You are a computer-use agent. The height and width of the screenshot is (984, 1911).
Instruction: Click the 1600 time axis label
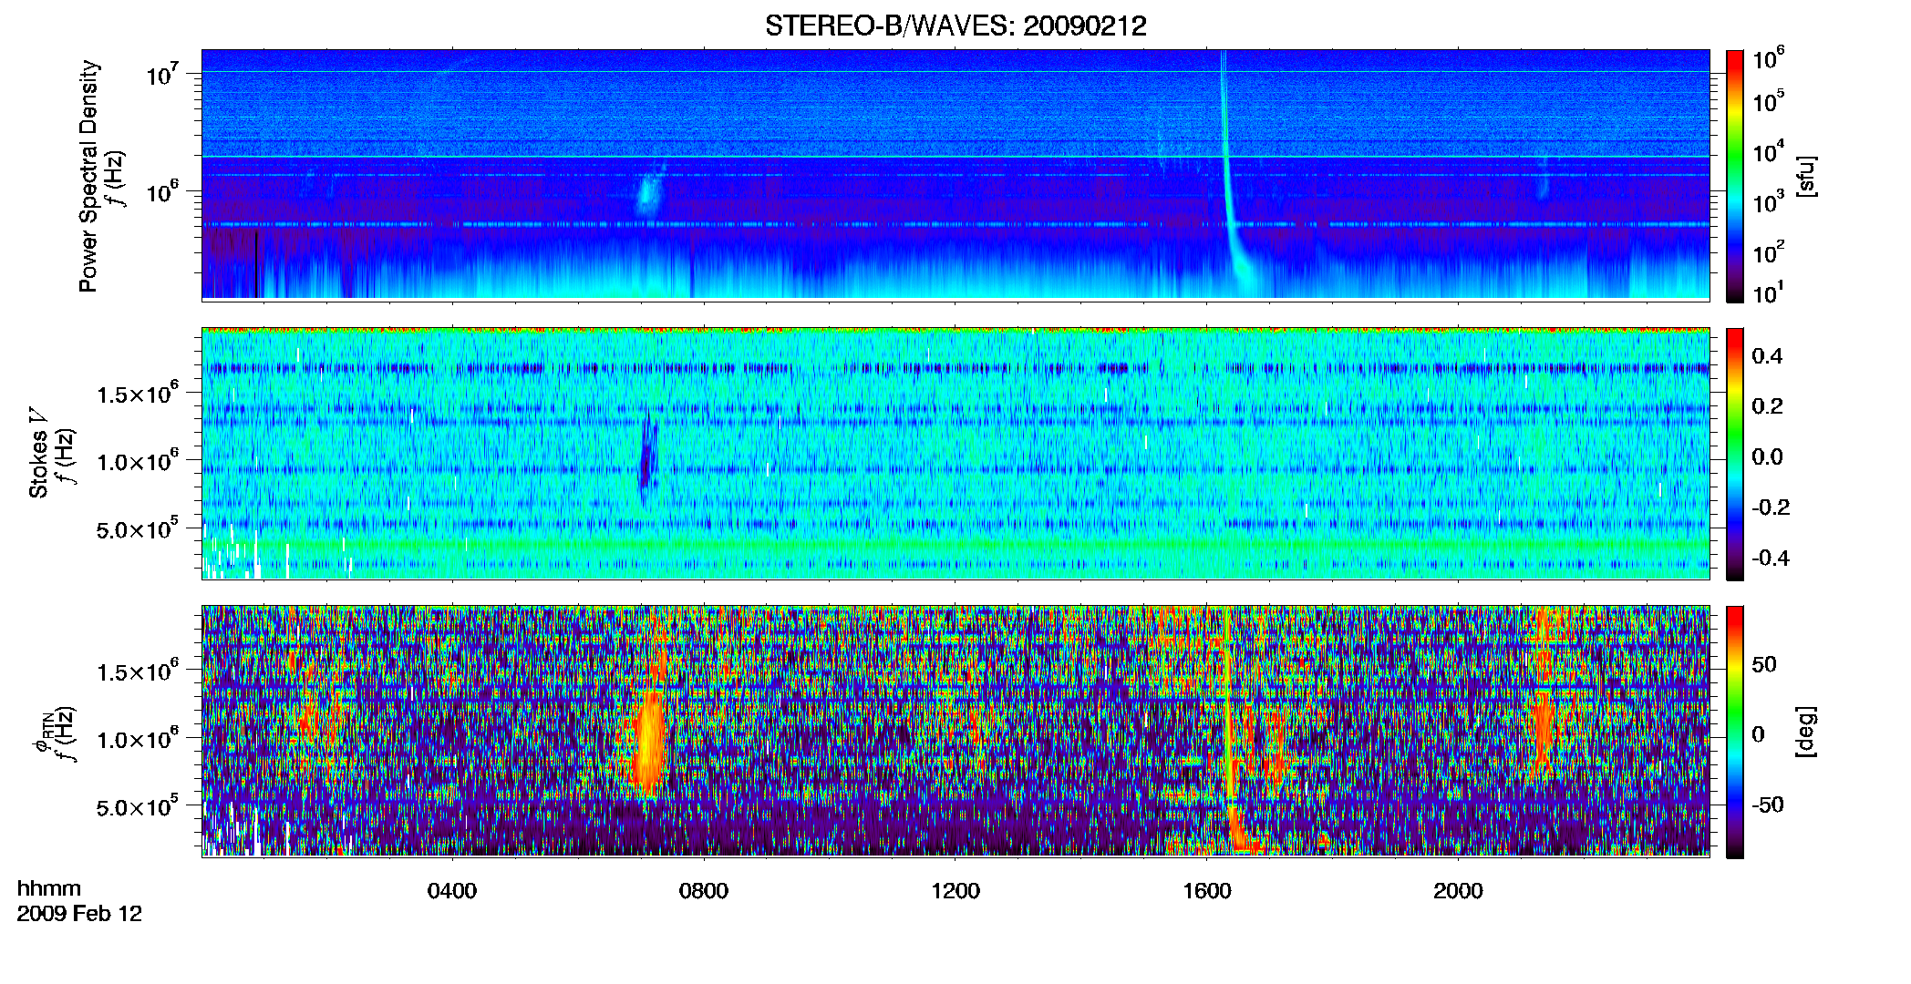(x=1207, y=891)
